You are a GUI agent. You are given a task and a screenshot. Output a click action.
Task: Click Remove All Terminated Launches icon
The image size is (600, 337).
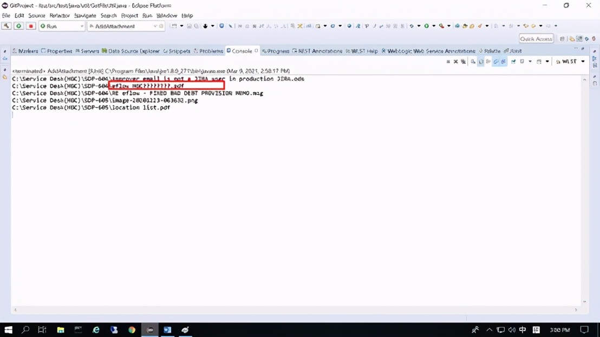click(x=464, y=62)
